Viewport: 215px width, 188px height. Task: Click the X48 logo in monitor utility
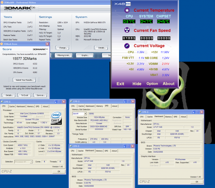point(122,4)
